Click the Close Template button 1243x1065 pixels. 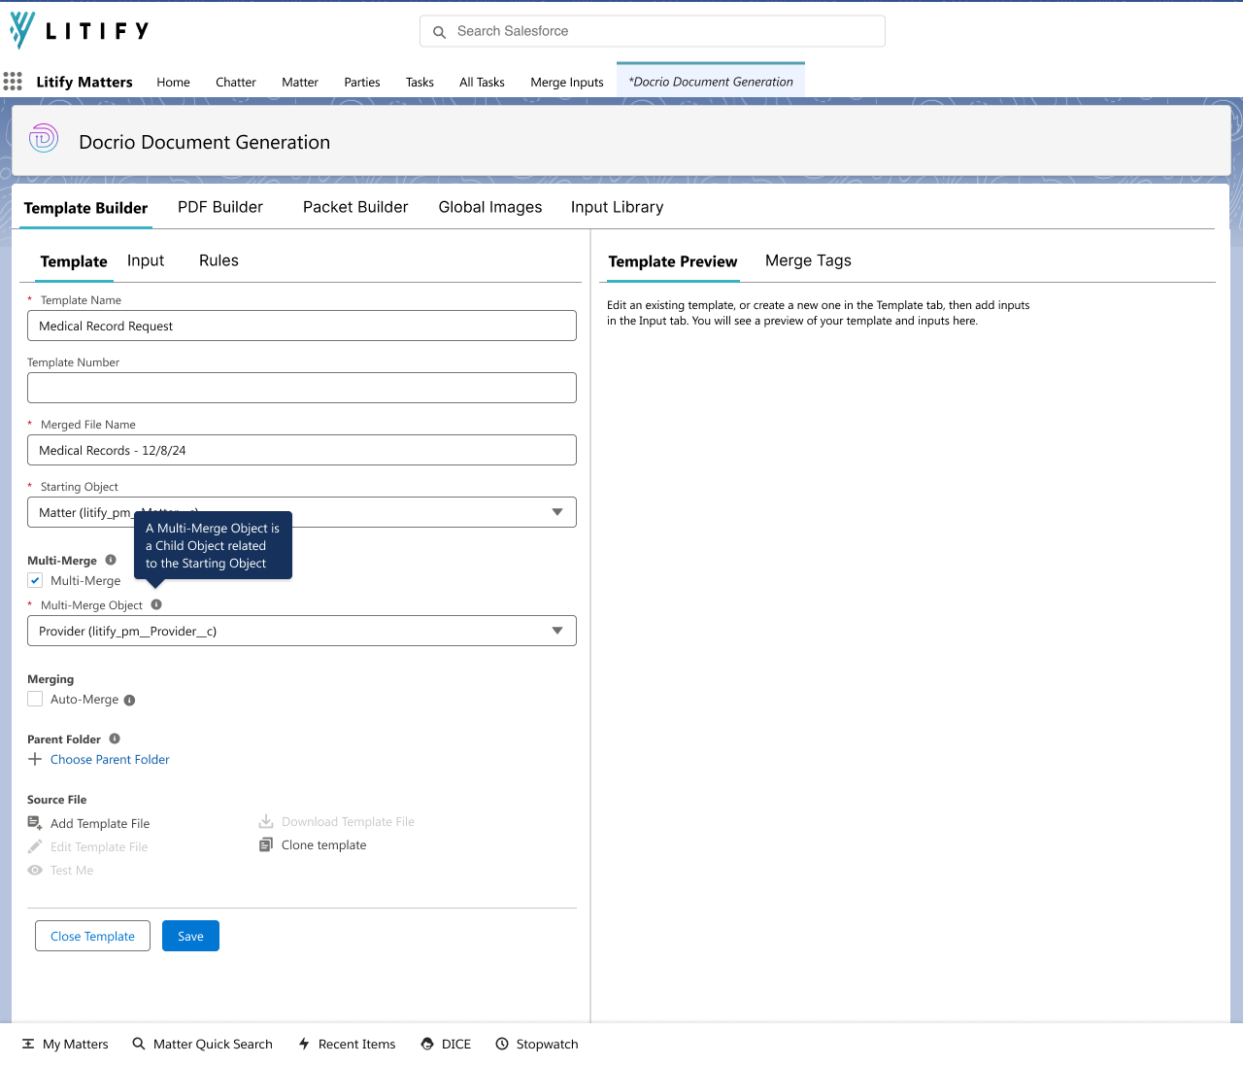tap(92, 936)
